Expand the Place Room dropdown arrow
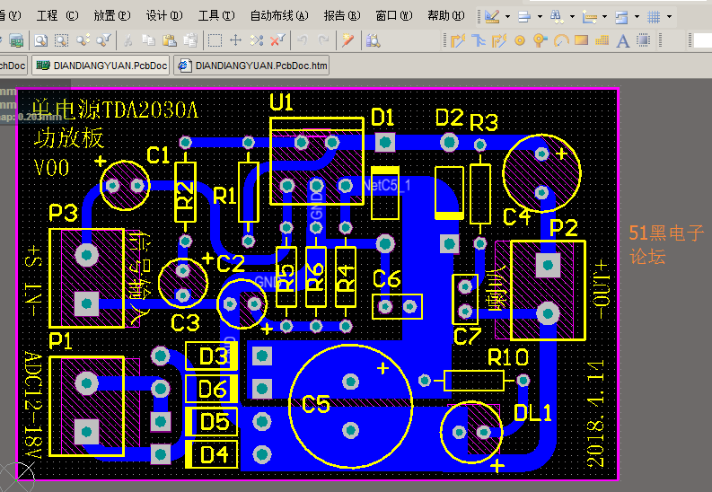This screenshot has width=712, height=492. click(x=637, y=17)
